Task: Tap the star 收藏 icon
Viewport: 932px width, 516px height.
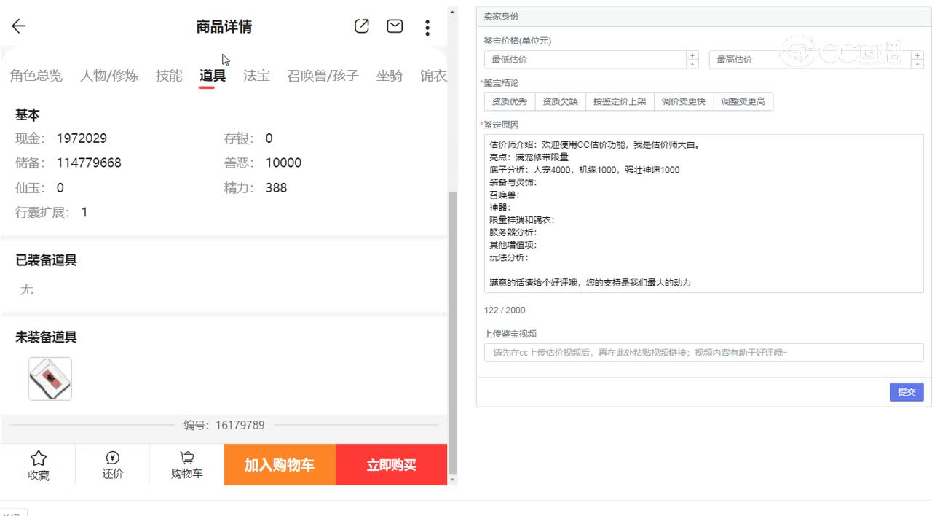Action: [x=39, y=465]
